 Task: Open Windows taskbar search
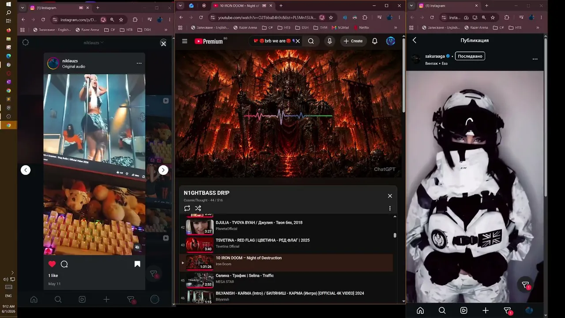tap(8, 12)
